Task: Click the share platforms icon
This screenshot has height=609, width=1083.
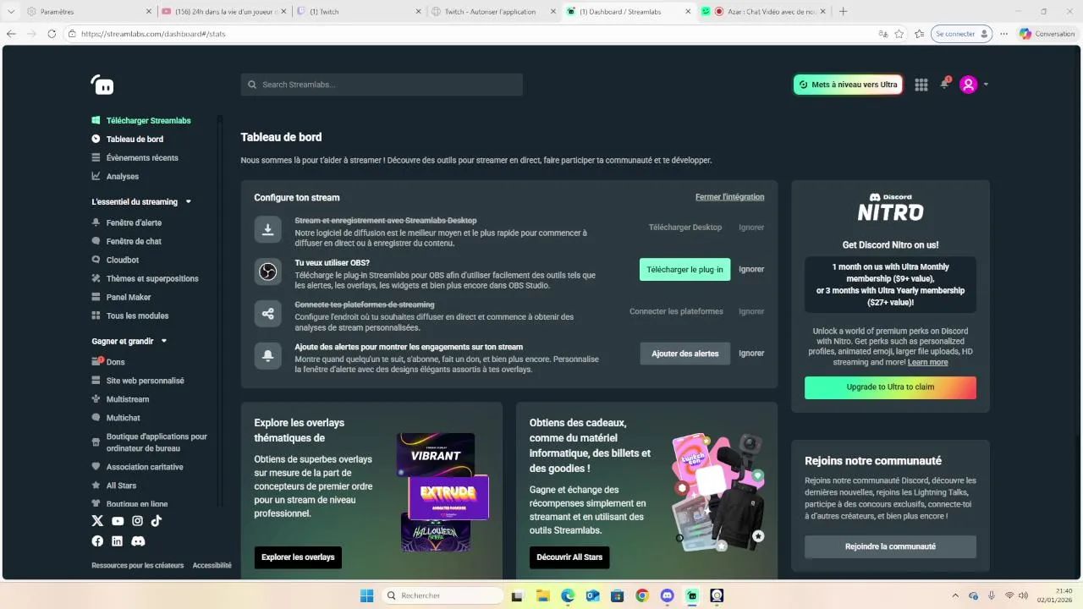Action: pyautogui.click(x=268, y=314)
